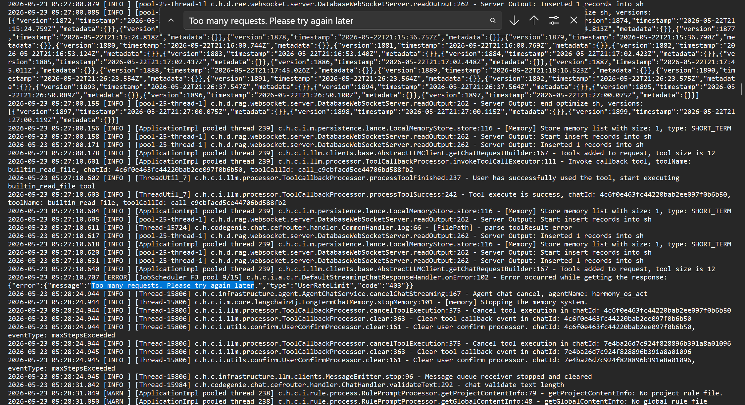Click the first [WARN] tag for getProjectContentInfo

[x=115, y=393]
